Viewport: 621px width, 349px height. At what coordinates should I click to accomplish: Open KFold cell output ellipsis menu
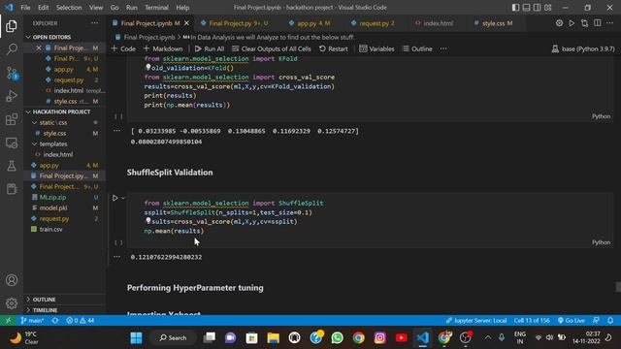click(116, 131)
